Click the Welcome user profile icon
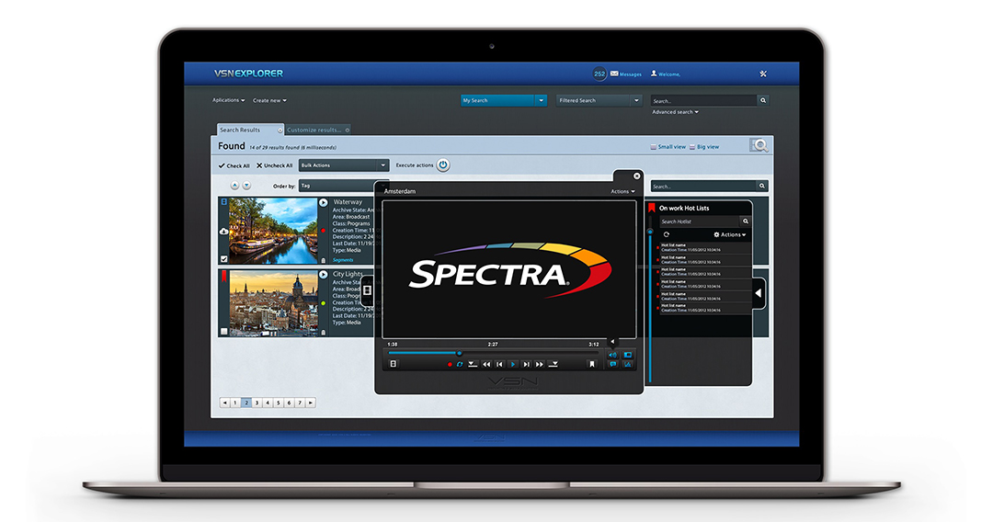Viewport: 993px width, 522px height. [x=655, y=74]
